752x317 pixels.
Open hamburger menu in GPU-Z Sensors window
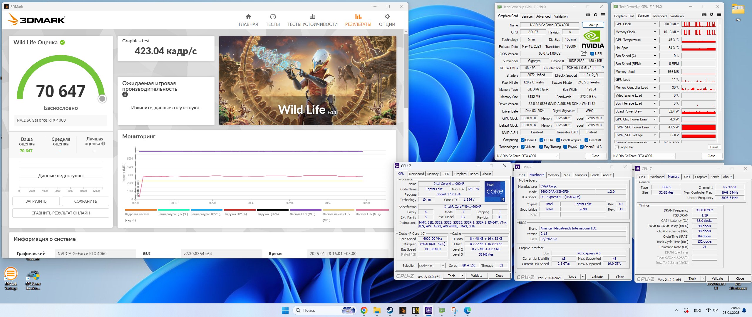pos(719,14)
